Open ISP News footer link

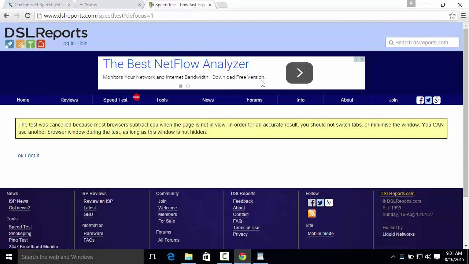pyautogui.click(x=18, y=201)
